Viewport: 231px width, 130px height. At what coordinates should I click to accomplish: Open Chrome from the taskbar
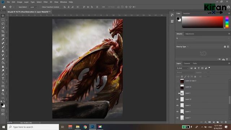click(x=85, y=127)
